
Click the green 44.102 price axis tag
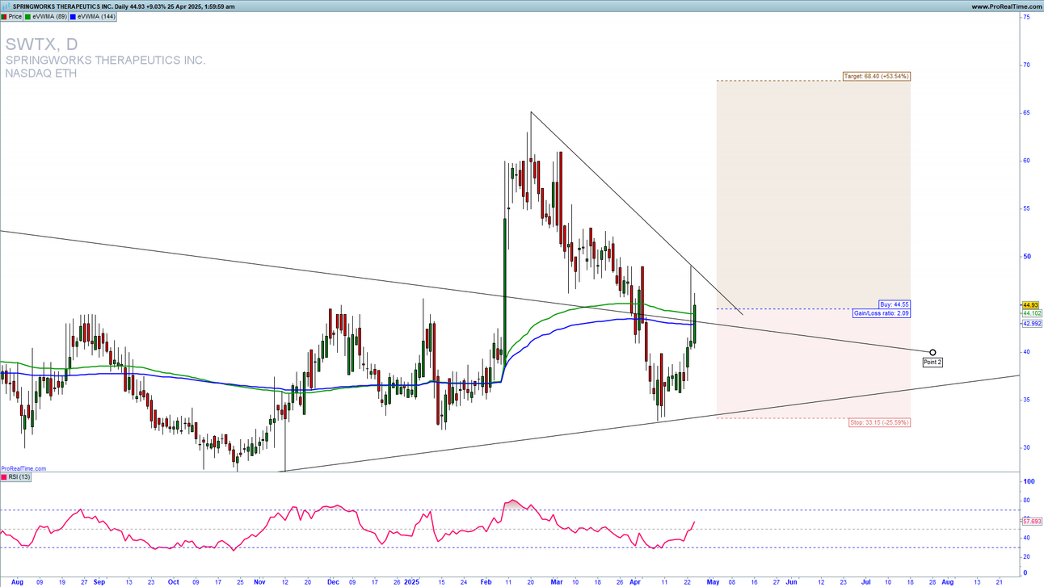[1032, 312]
